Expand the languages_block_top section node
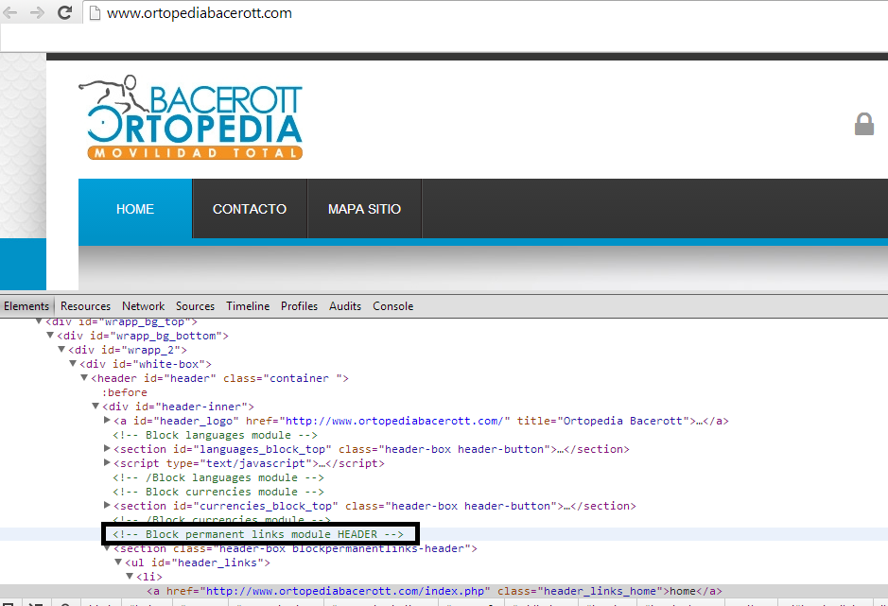 click(108, 448)
